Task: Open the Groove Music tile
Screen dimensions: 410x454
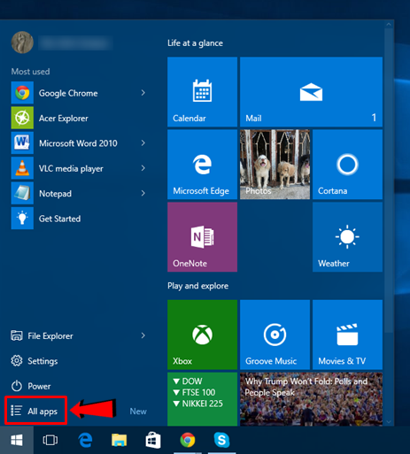Action: point(275,335)
